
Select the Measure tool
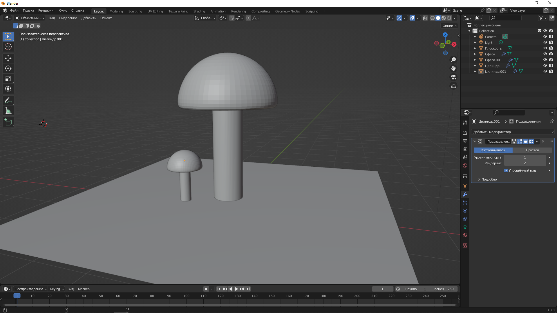[8, 111]
